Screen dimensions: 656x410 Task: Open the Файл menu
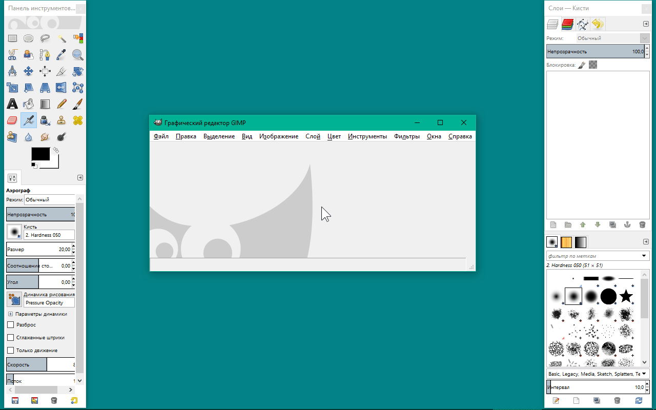(161, 136)
